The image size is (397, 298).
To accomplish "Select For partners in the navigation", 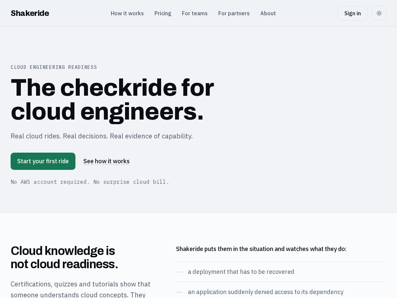I will (x=234, y=13).
